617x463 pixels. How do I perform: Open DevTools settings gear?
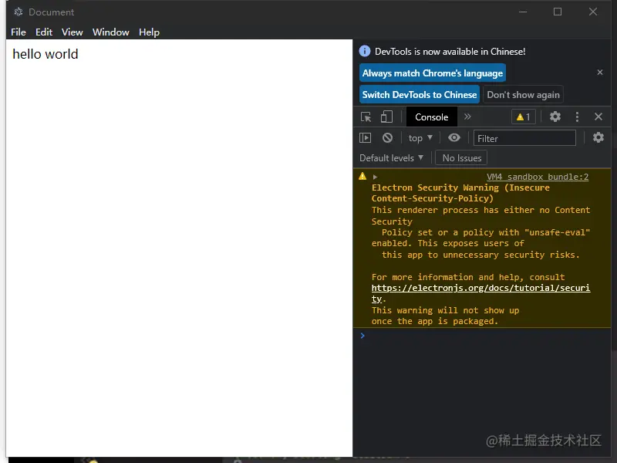[x=555, y=117]
